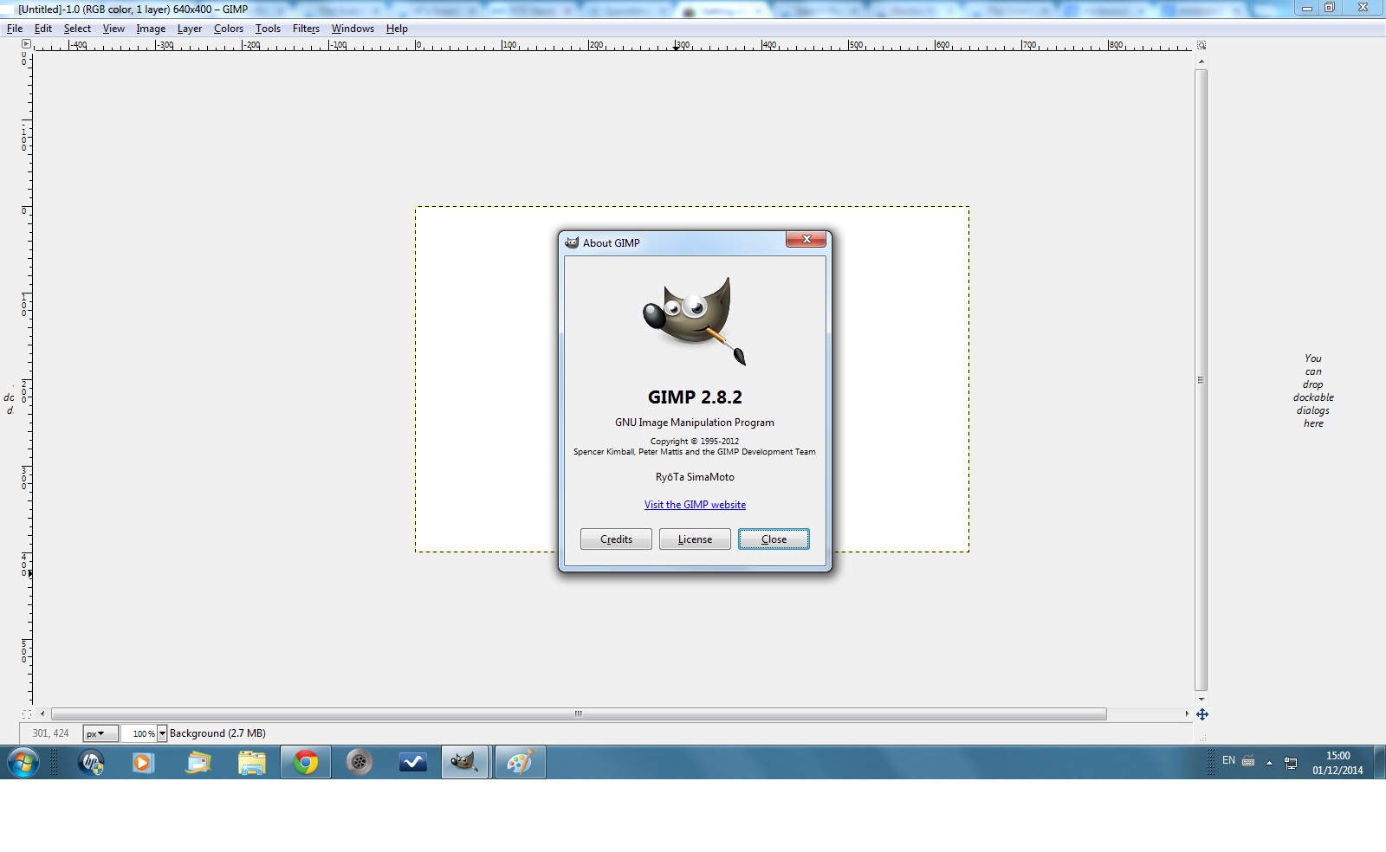Open the image menu button at the ruler corner

[x=26, y=44]
